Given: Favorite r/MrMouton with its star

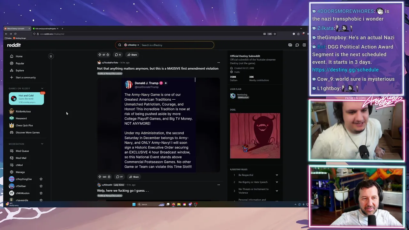Looking at the screenshot, I should point(41,193).
